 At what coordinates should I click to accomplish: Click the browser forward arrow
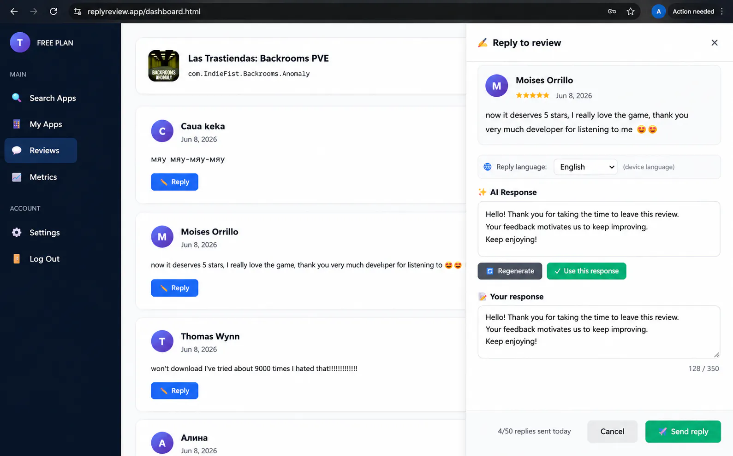[x=34, y=12]
